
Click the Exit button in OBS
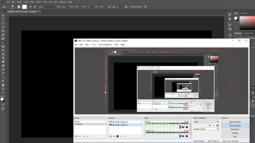pyautogui.click(x=235, y=137)
